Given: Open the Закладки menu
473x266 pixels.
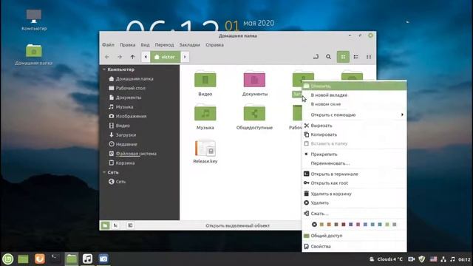Looking at the screenshot, I should pyautogui.click(x=190, y=44).
